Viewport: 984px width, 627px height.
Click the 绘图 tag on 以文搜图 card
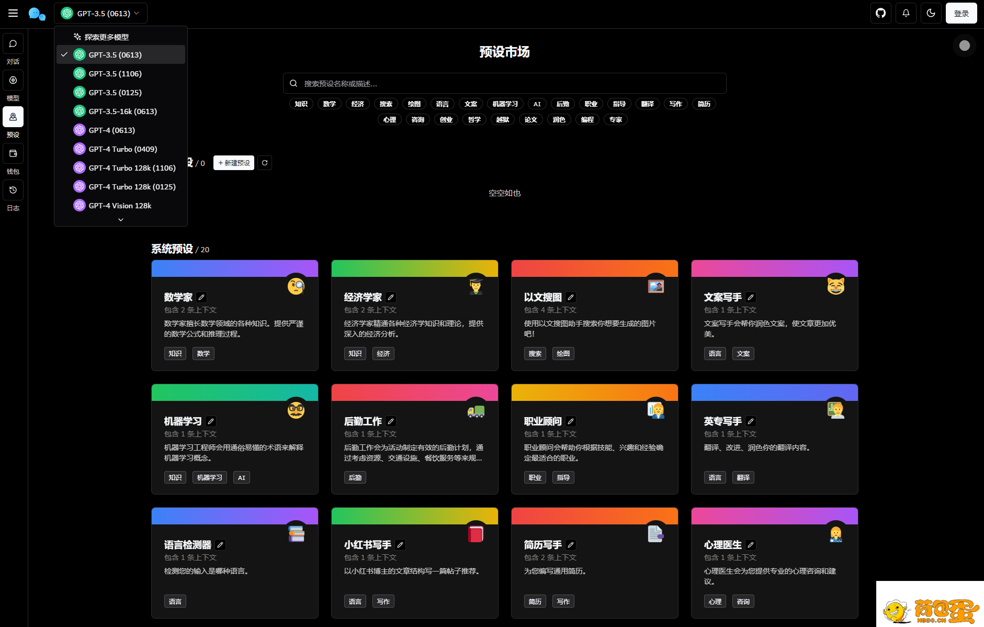563,353
